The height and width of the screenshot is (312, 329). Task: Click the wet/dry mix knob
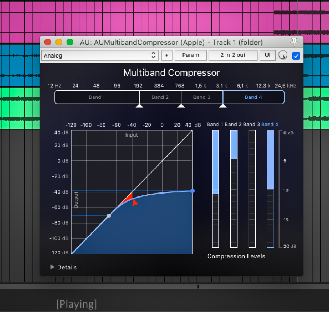283,55
